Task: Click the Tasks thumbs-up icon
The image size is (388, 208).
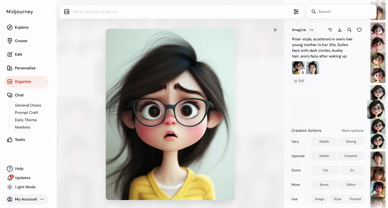Action: pyautogui.click(x=10, y=140)
